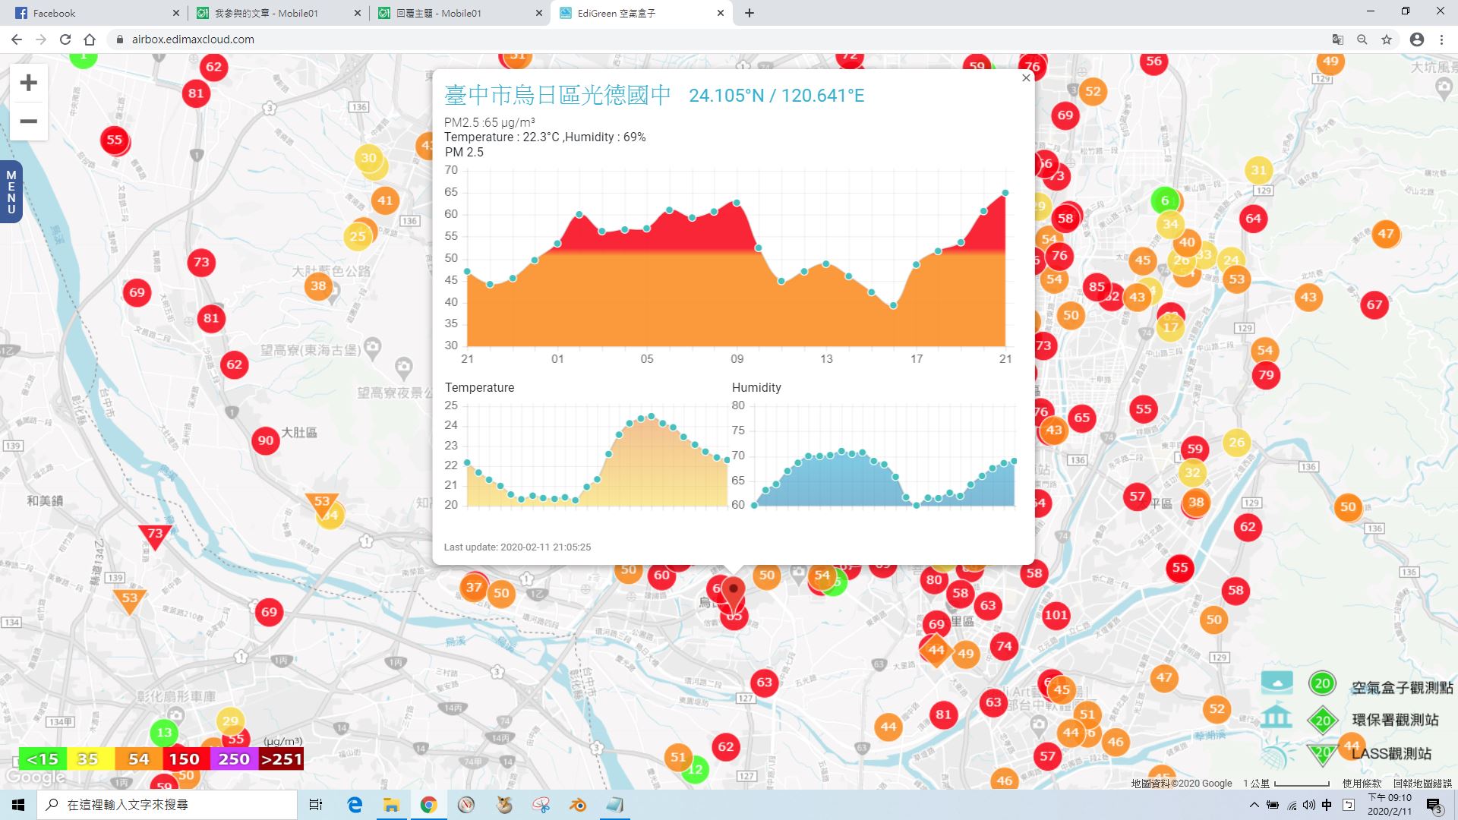Click the browser back button

[x=17, y=39]
